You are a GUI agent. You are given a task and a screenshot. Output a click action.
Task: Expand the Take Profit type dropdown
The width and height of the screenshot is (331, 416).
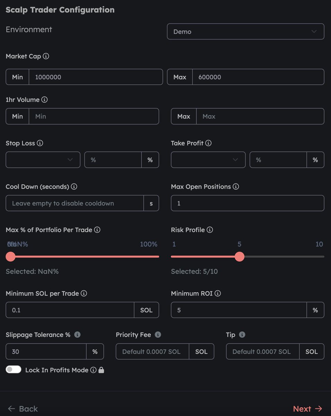[x=208, y=160]
